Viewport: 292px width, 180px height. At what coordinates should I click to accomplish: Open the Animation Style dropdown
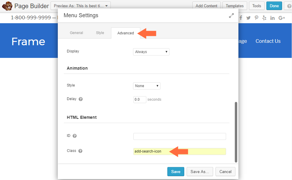[x=147, y=86]
